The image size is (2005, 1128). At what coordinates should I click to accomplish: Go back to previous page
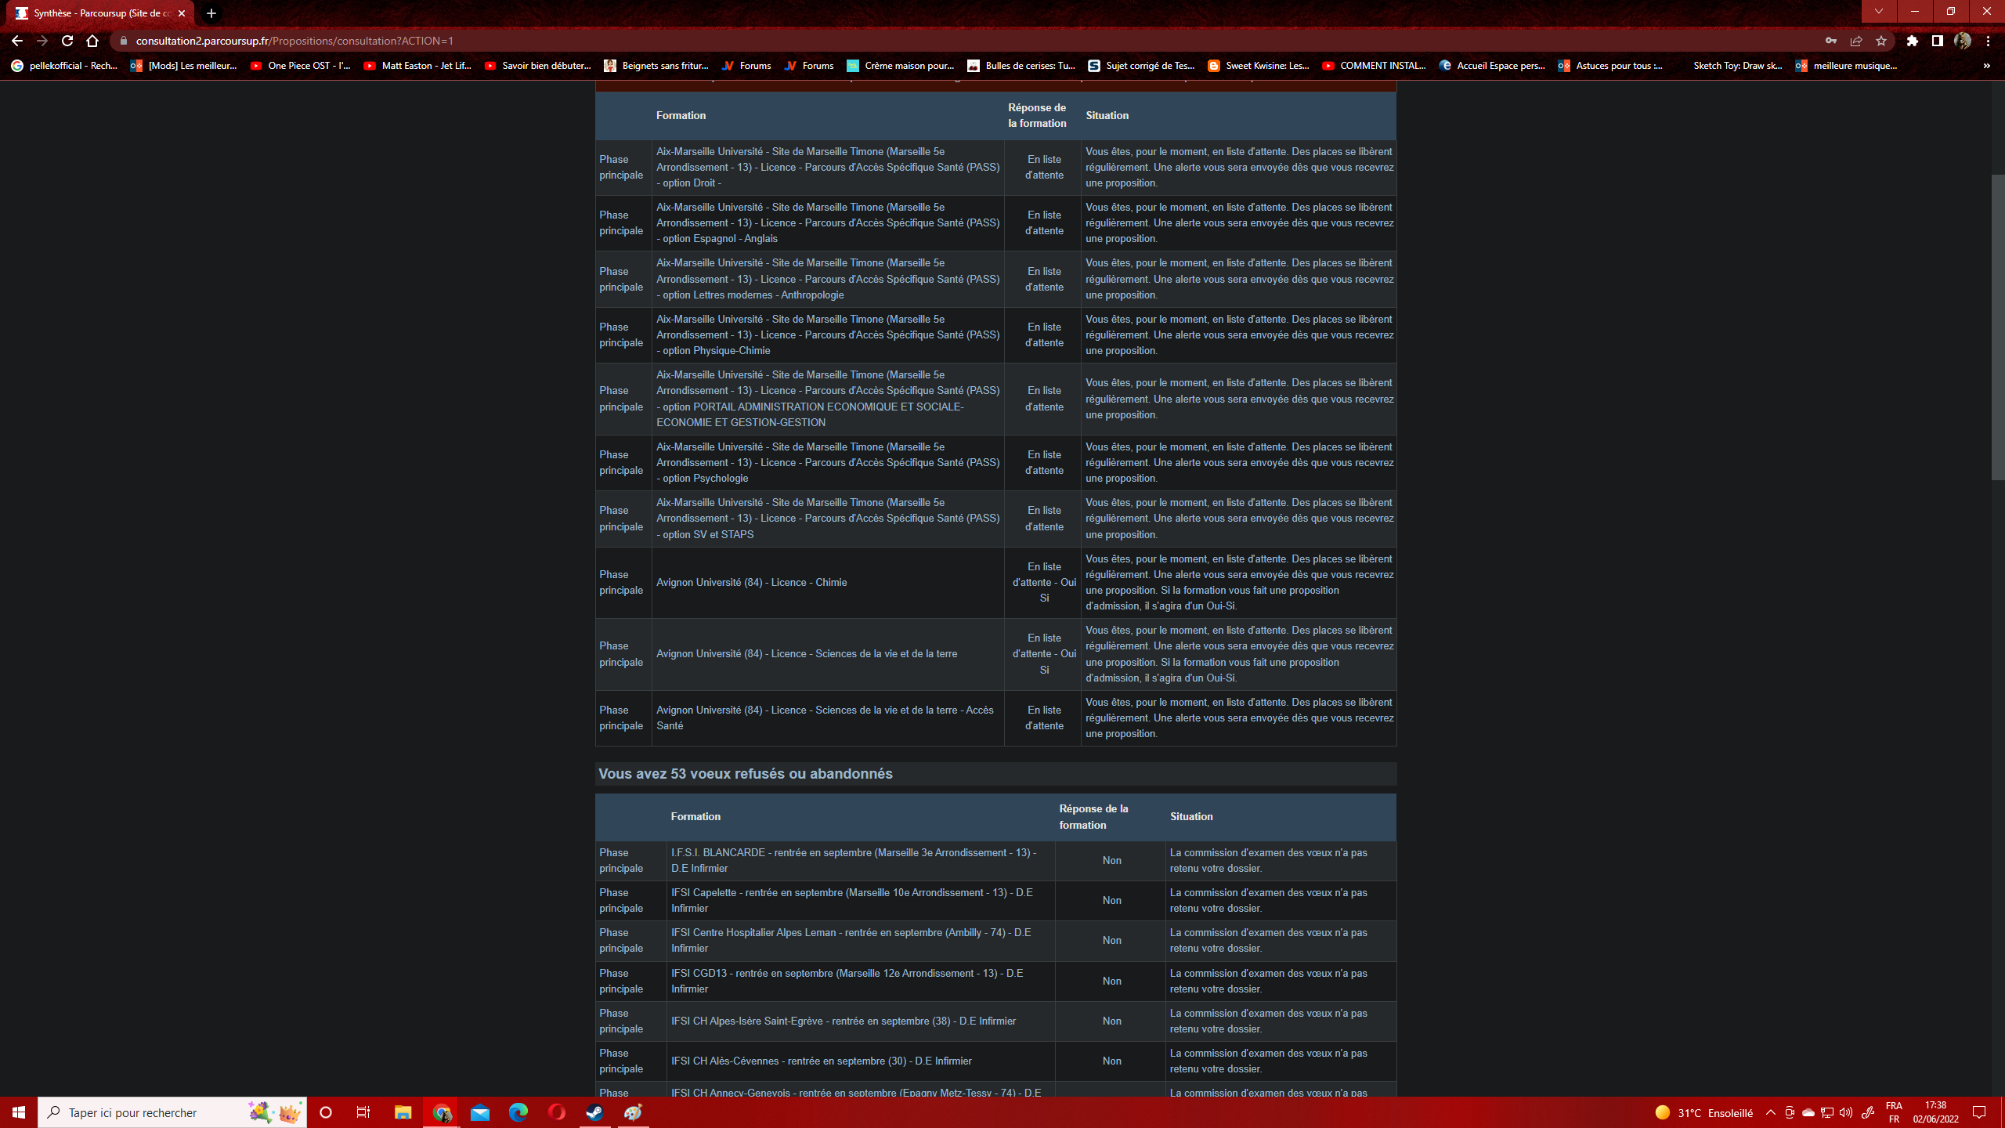coord(17,41)
